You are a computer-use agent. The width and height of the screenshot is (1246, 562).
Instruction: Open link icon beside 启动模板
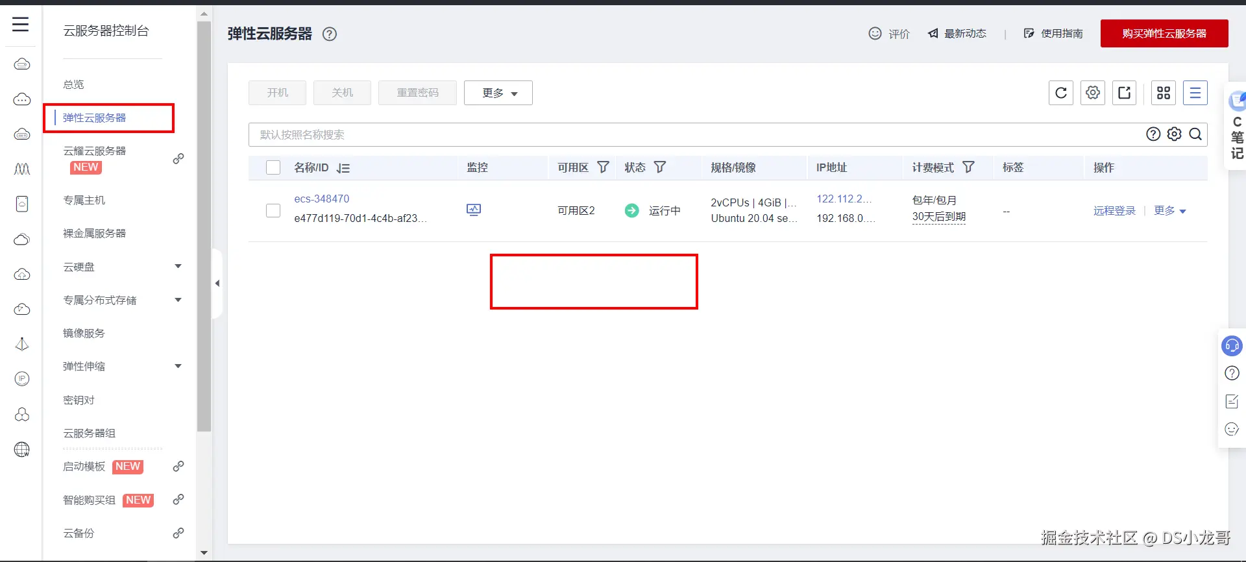pyautogui.click(x=178, y=467)
